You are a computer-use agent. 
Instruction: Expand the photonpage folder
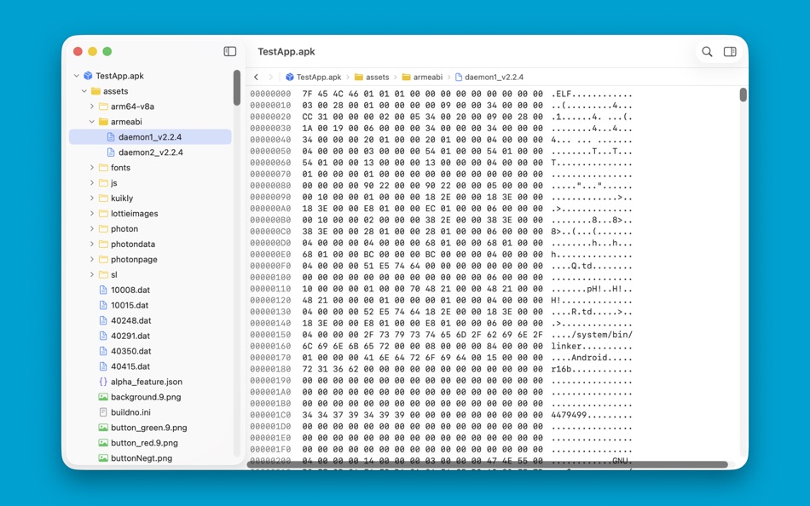[x=92, y=259]
